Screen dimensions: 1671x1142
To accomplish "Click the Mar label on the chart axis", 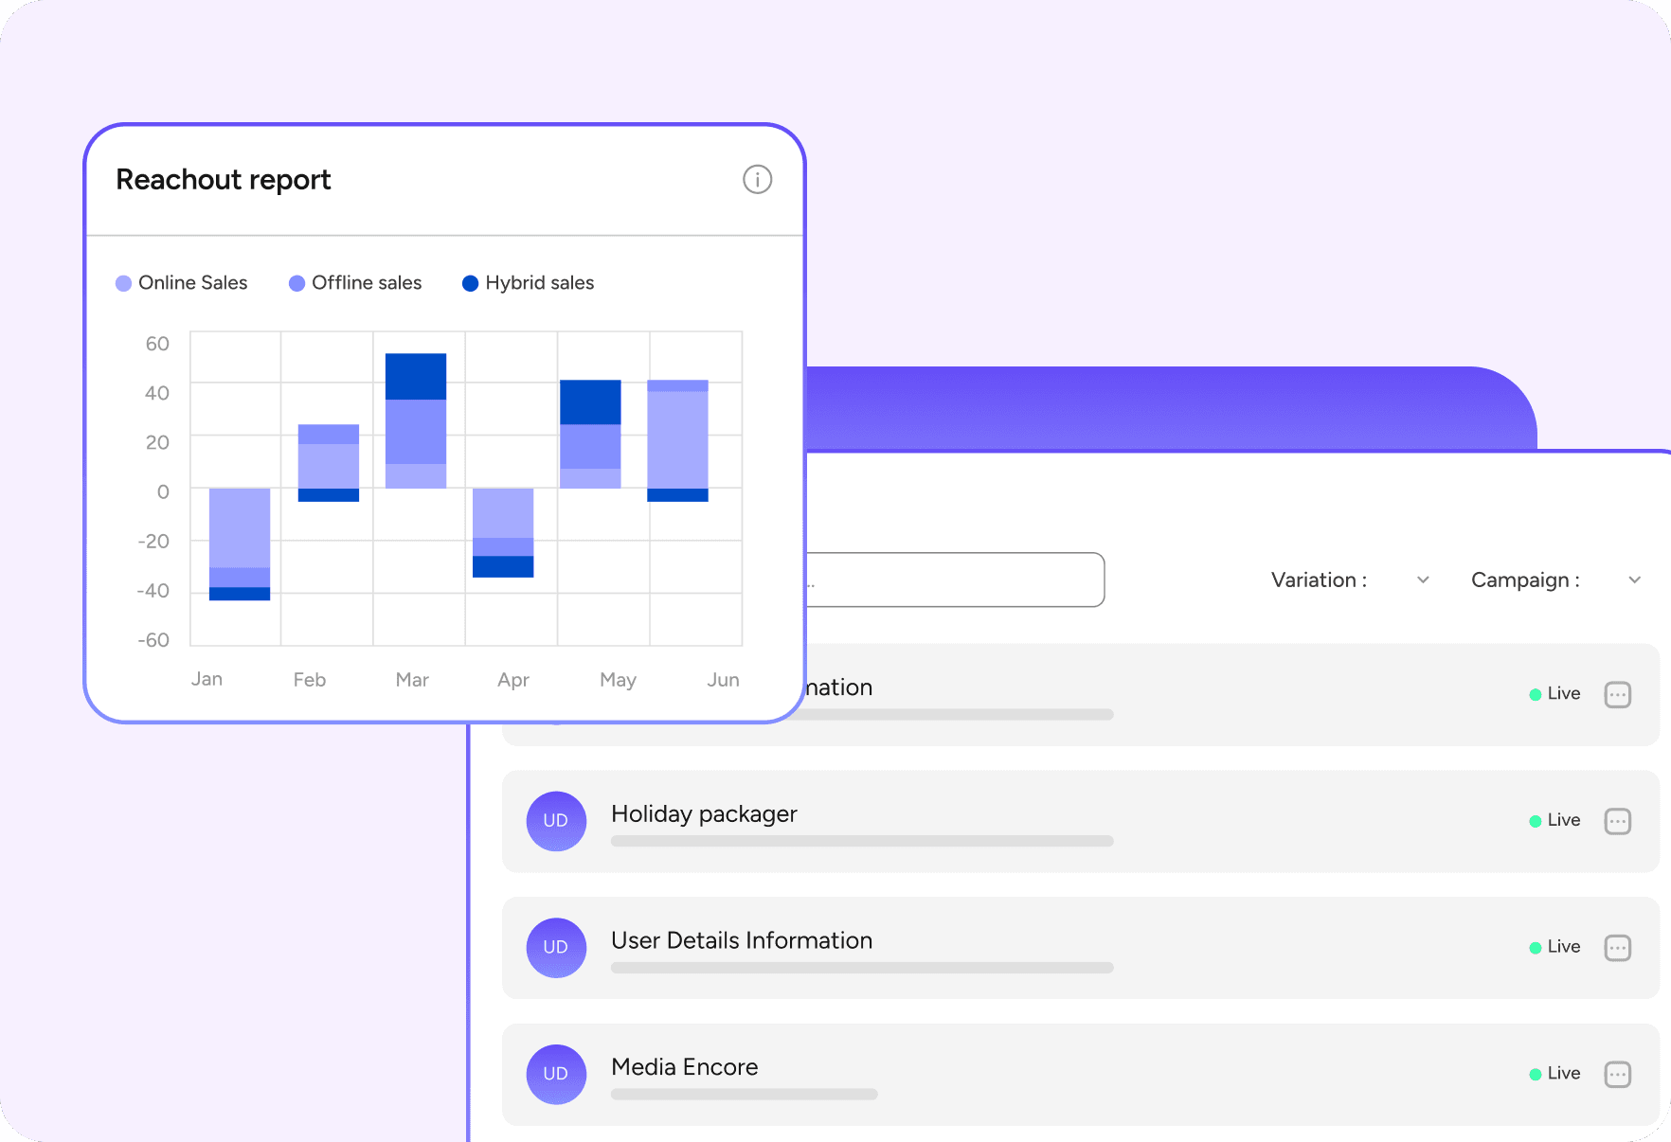I will [x=412, y=680].
